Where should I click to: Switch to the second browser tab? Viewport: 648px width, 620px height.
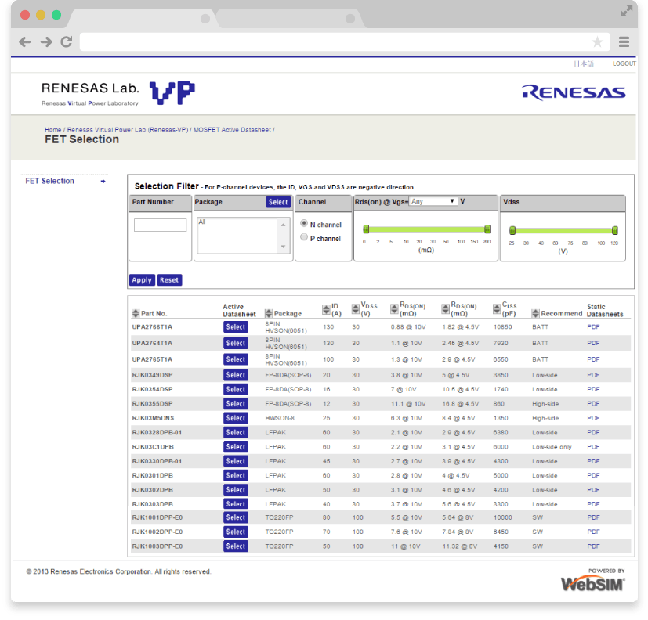click(x=289, y=19)
